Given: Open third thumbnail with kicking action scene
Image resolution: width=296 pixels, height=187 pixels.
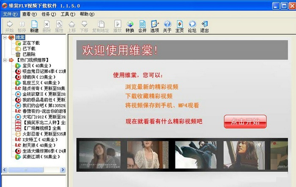Looking at the screenshot, I should 196,155.
